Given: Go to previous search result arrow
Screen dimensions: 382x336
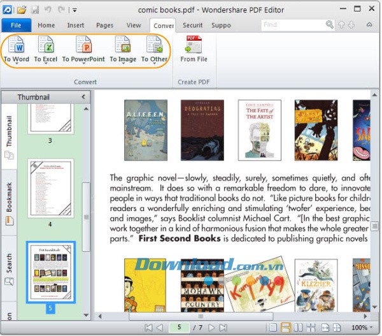Looking at the screenshot, I should click(341, 25).
